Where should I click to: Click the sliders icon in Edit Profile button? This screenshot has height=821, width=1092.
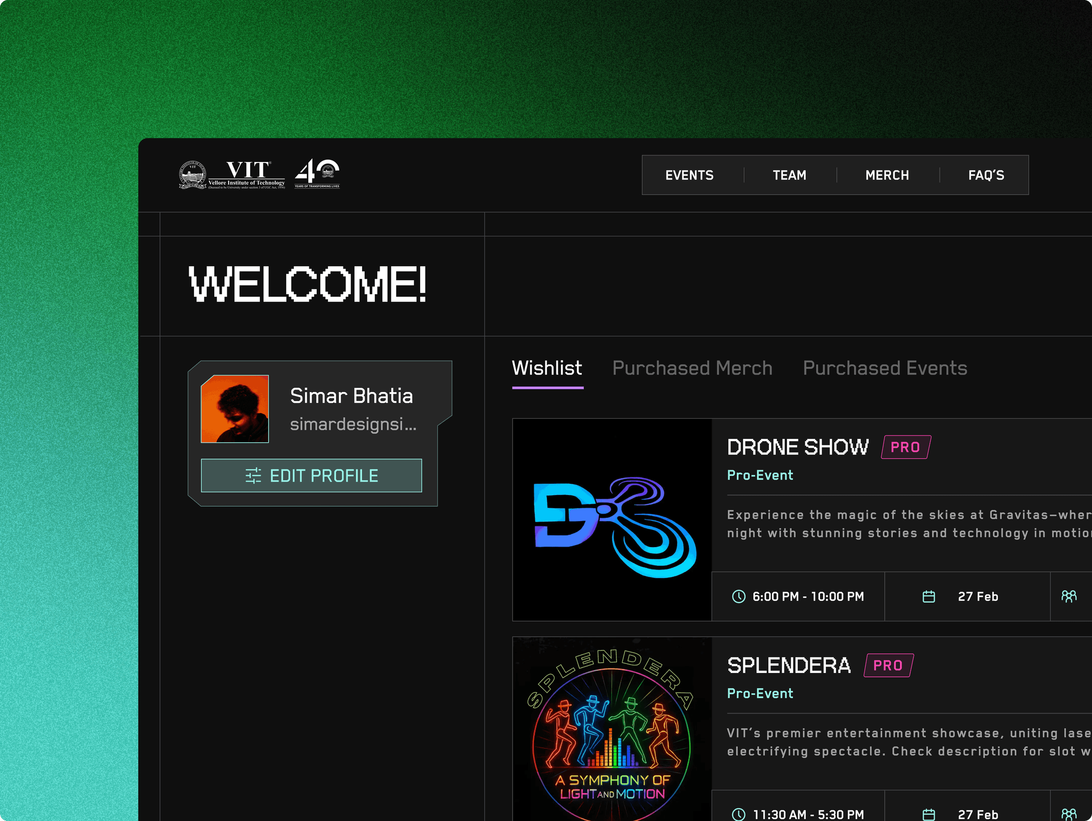coord(253,475)
